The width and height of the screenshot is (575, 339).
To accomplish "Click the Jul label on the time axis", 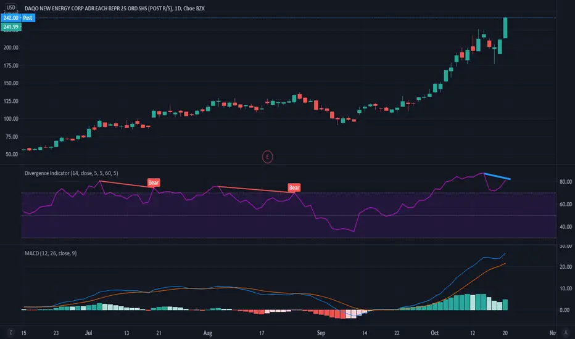I will [x=88, y=333].
